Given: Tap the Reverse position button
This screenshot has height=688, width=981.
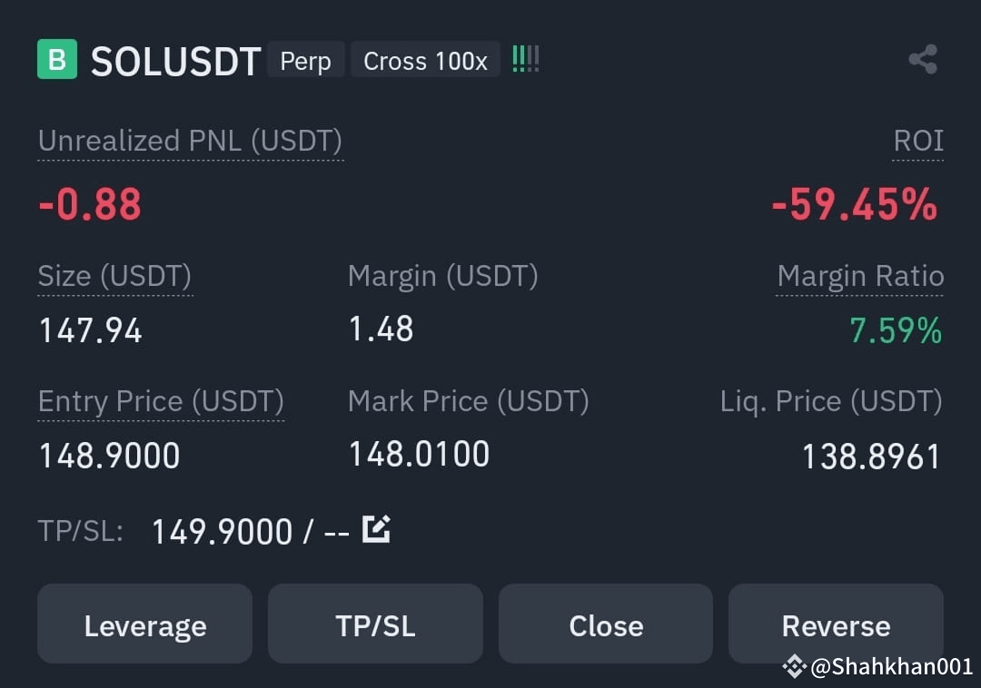Looking at the screenshot, I should pyautogui.click(x=836, y=624).
